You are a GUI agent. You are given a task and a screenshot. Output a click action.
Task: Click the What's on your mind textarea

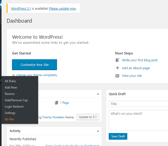pyautogui.click(x=138, y=120)
